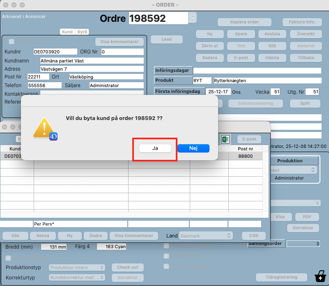Expand the Korrekturtyp dropdown

77,277
